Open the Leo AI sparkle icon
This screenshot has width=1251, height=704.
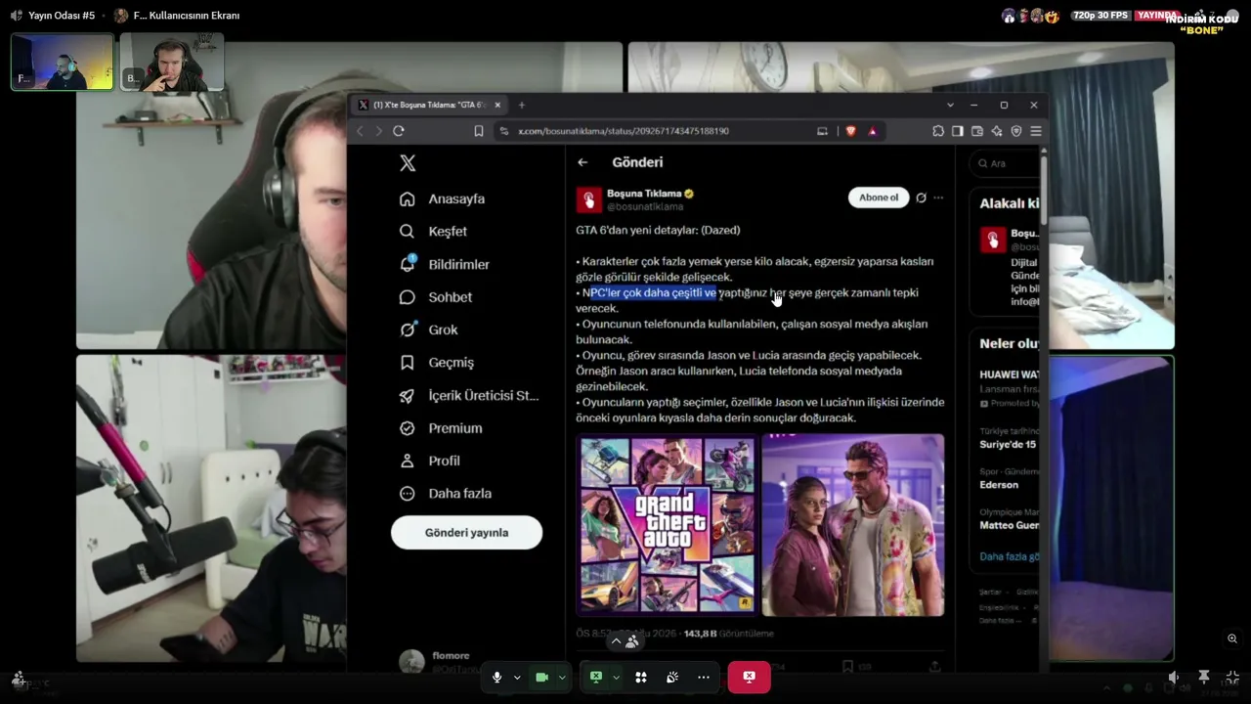(997, 131)
